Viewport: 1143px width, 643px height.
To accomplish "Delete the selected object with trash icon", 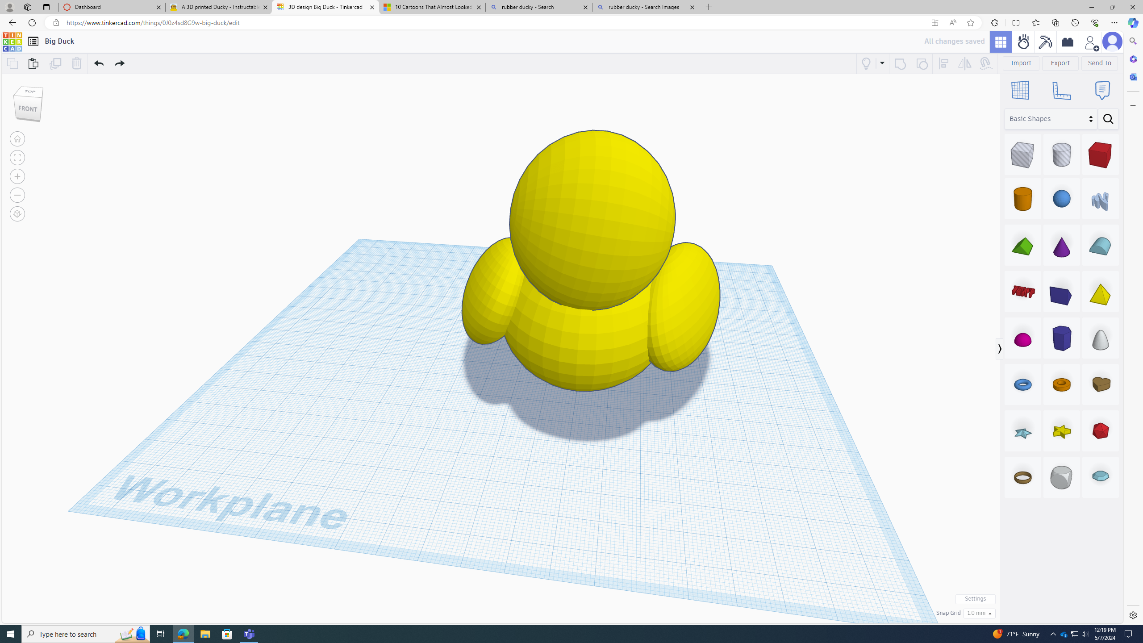I will (76, 63).
